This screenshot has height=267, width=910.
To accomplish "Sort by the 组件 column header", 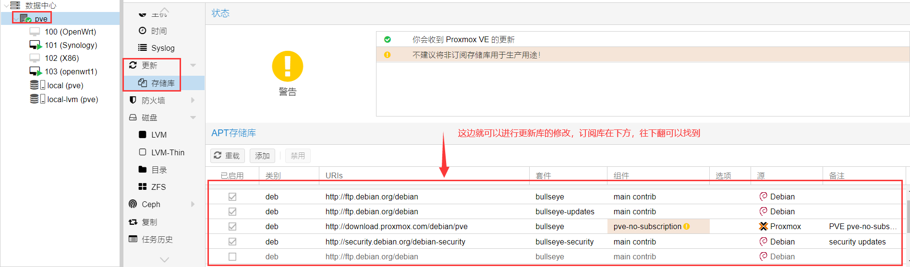I will pyautogui.click(x=658, y=175).
